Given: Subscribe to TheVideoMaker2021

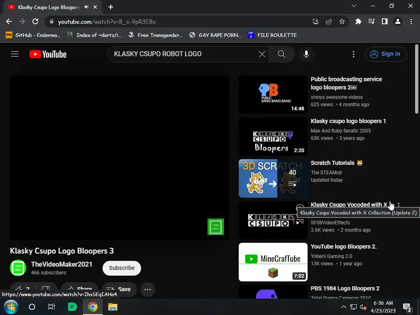Looking at the screenshot, I should pos(121,268).
